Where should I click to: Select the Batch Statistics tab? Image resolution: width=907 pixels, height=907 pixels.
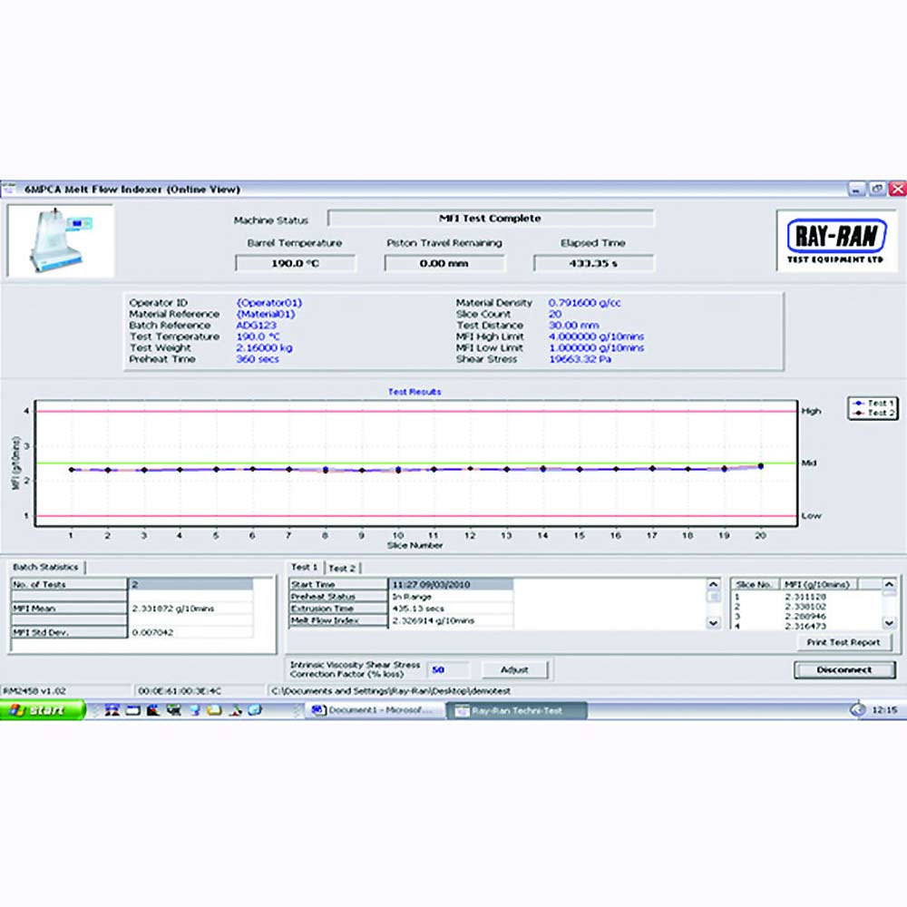tap(45, 567)
